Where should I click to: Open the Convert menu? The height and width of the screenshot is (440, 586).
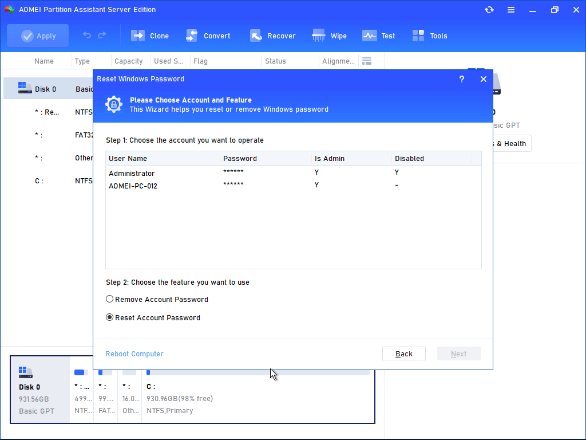point(208,36)
